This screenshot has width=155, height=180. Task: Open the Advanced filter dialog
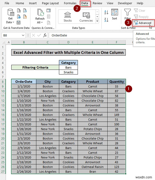143,23
